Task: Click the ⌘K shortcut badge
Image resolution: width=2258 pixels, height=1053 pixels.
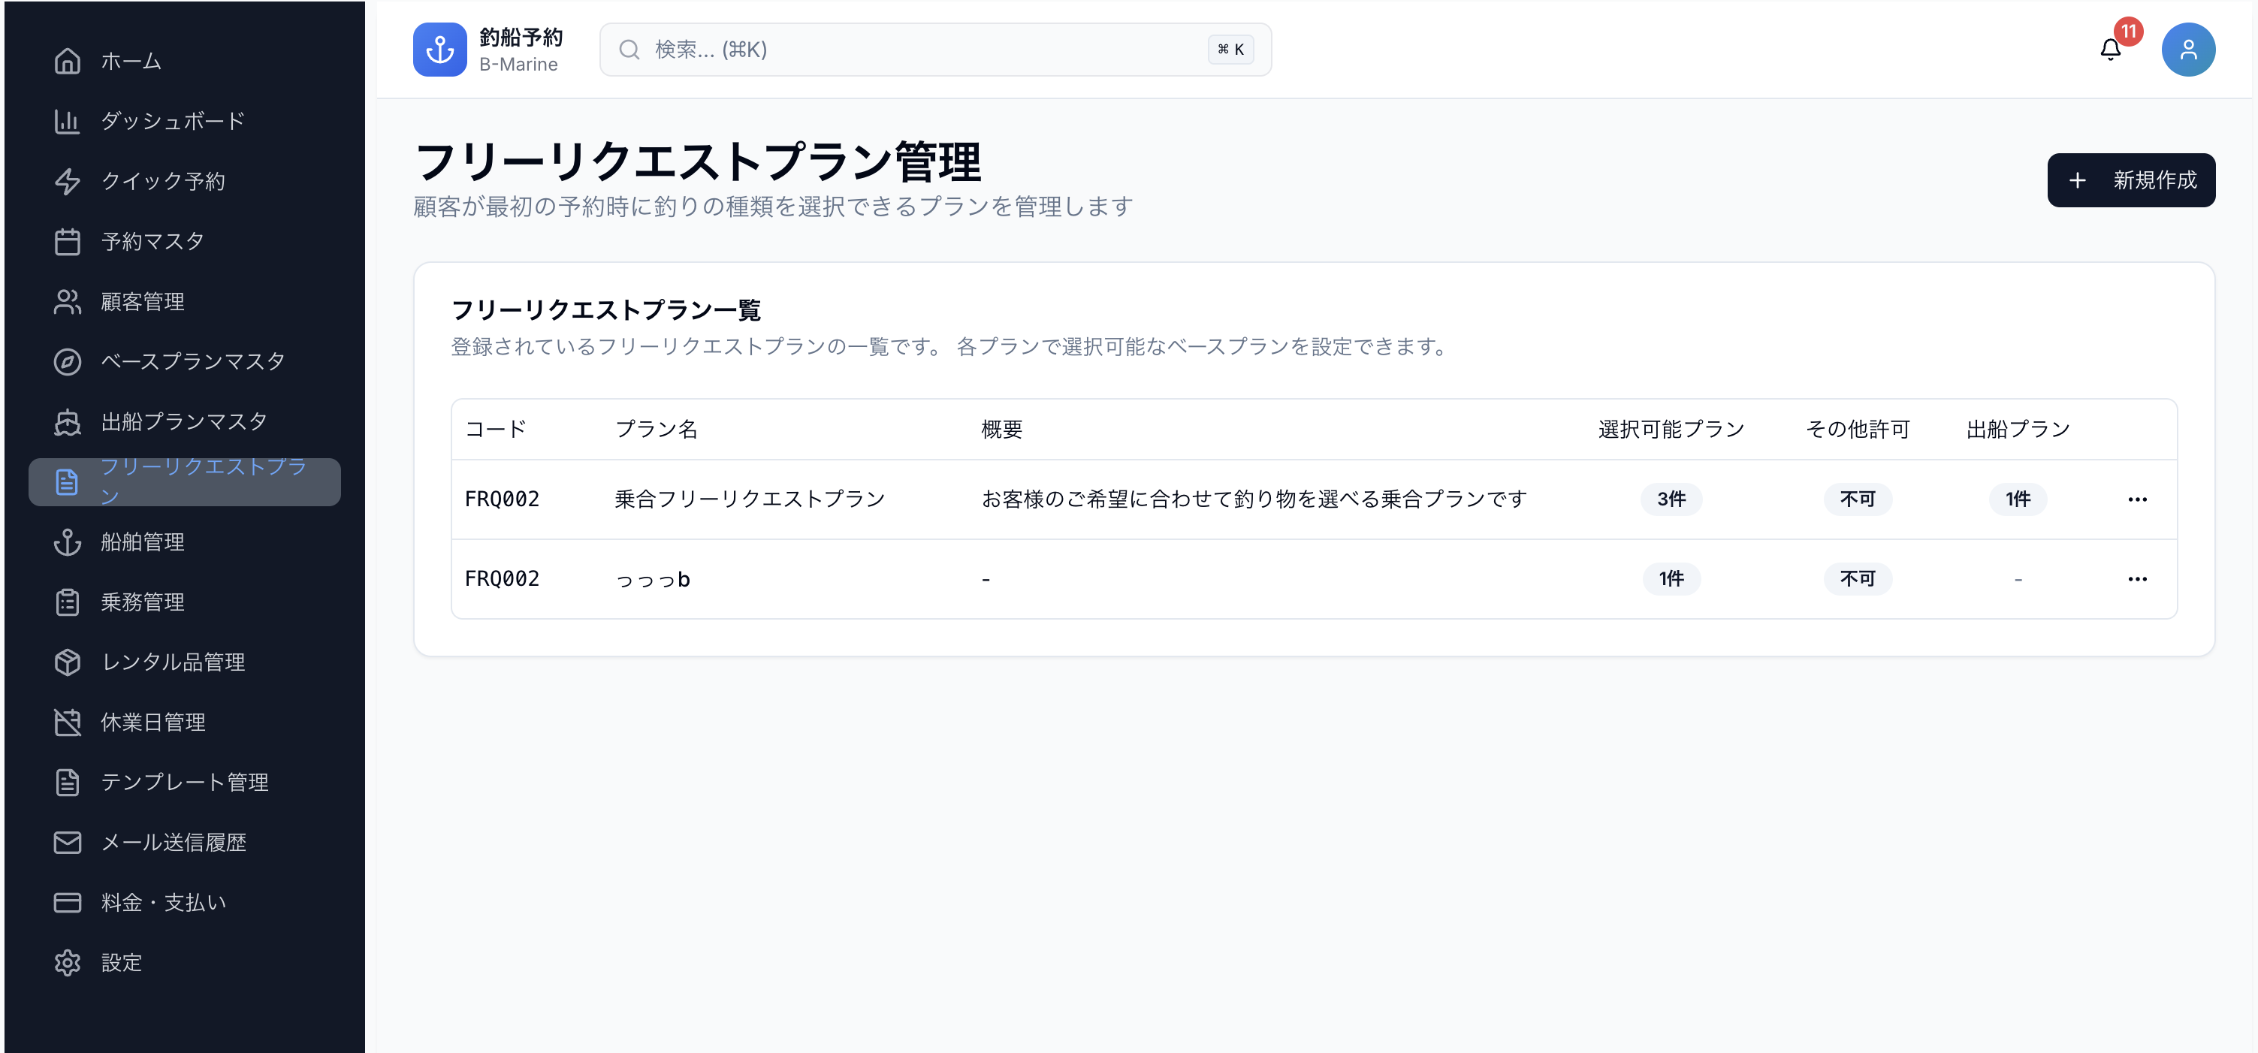Action: [1230, 50]
